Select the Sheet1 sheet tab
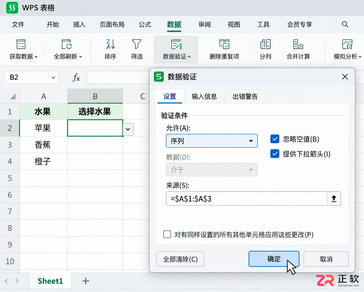The image size is (364, 292). click(x=50, y=281)
